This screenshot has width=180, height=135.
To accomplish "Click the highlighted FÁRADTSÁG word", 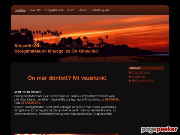I will [x=32, y=103].
